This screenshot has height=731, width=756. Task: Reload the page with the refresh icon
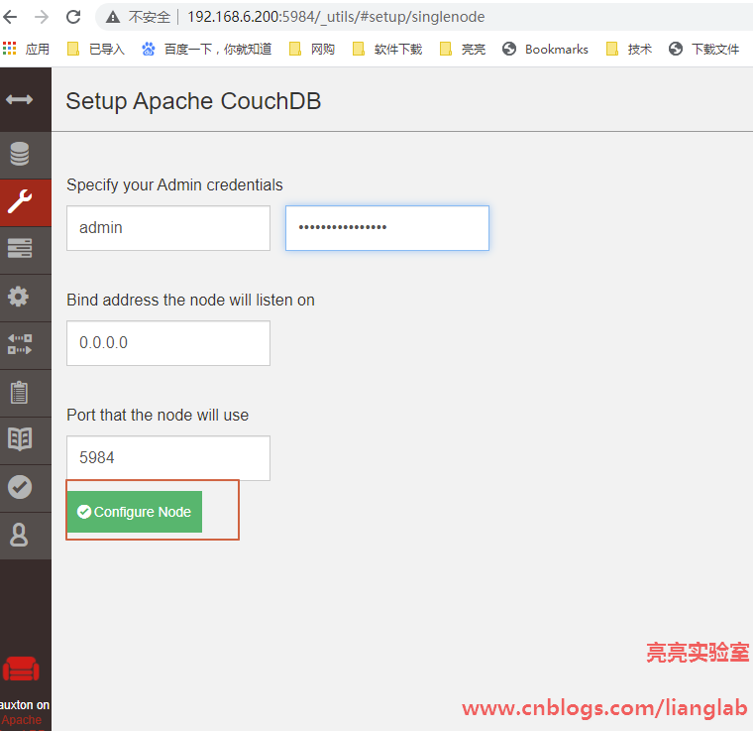click(73, 17)
